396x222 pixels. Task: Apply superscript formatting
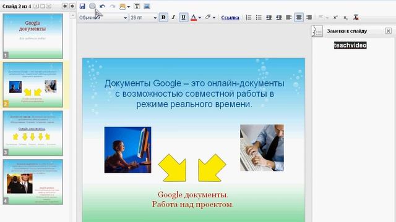click(335, 17)
